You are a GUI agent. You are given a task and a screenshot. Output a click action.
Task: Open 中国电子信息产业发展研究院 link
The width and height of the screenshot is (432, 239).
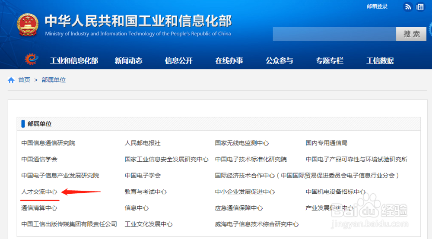point(60,176)
